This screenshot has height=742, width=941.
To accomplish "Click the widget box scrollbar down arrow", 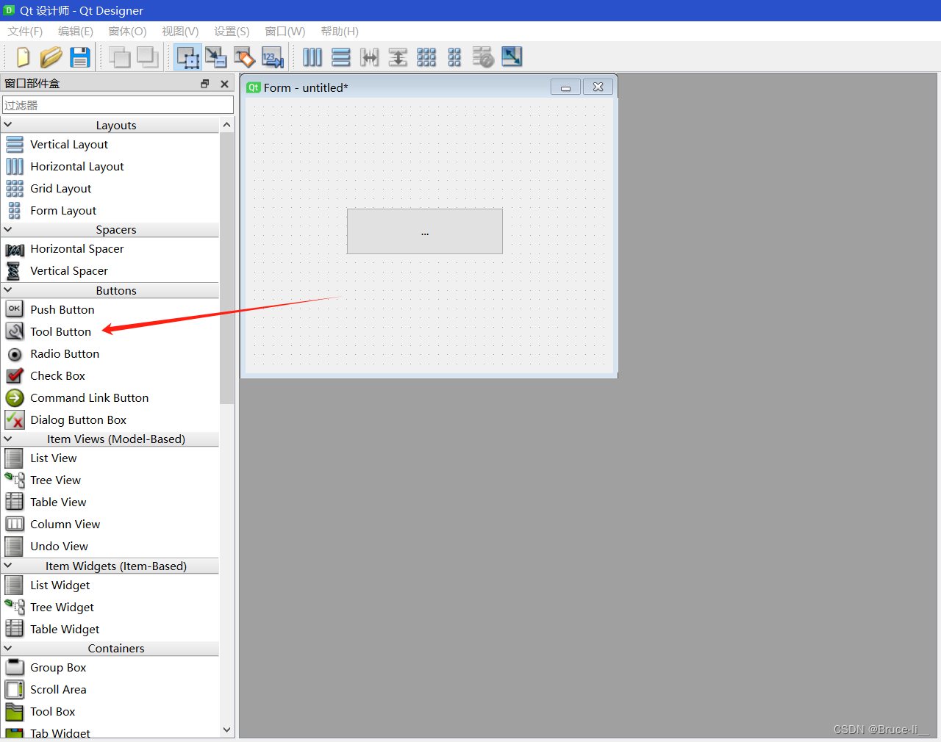I will pyautogui.click(x=227, y=730).
